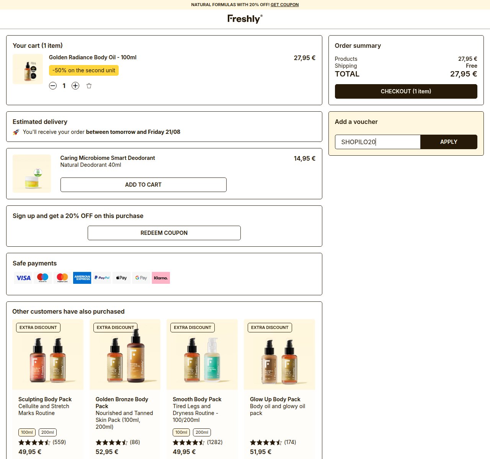Open the Smart Deodorant product image
The image size is (490, 459).
32,174
